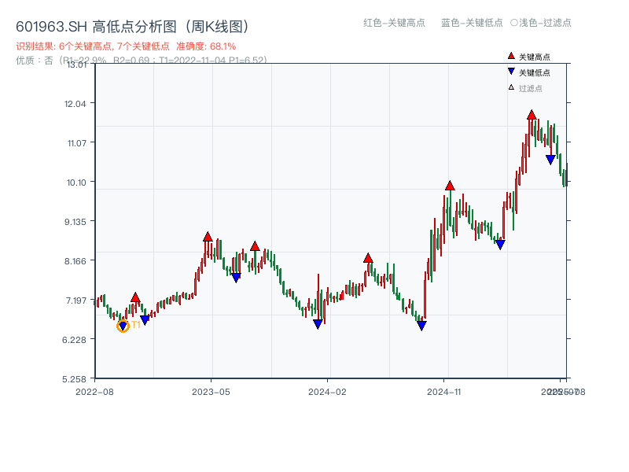Click the white triangle filter-point legend icon
Image resolution: width=629 pixels, height=472 pixels.
511,87
